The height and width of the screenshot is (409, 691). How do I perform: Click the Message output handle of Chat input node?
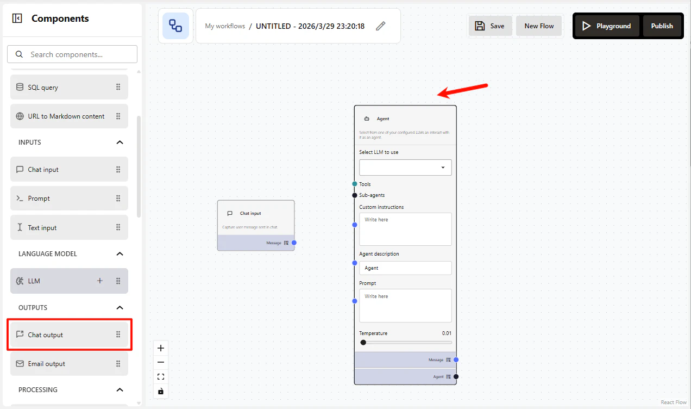(294, 243)
